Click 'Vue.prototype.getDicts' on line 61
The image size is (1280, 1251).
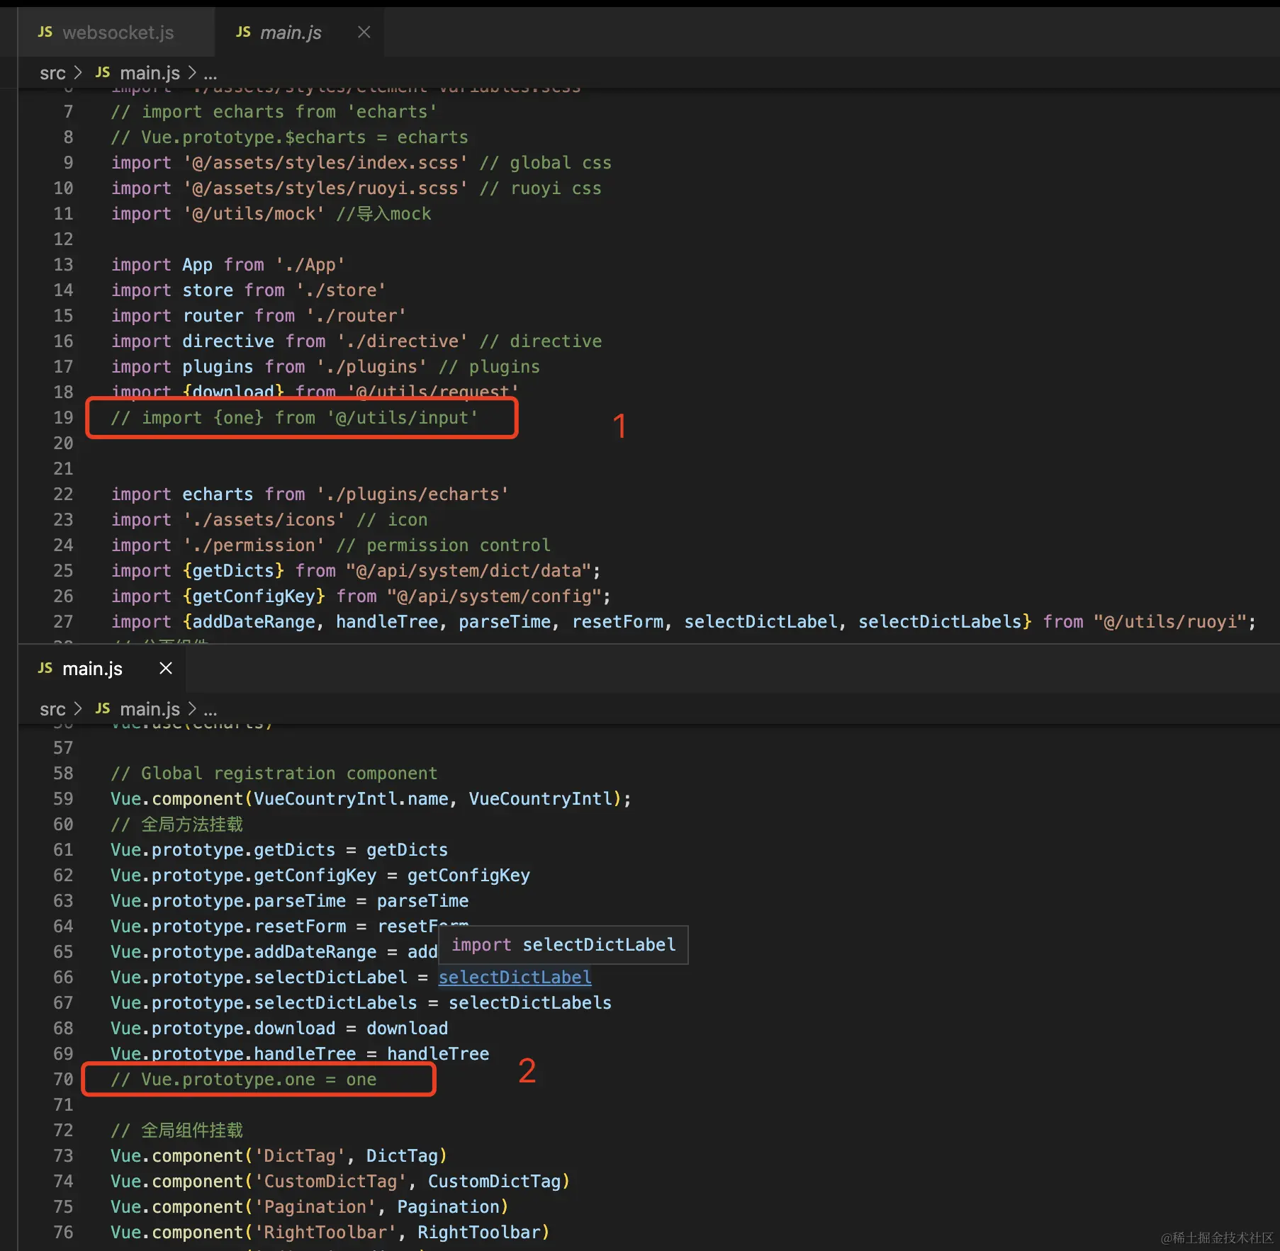223,850
